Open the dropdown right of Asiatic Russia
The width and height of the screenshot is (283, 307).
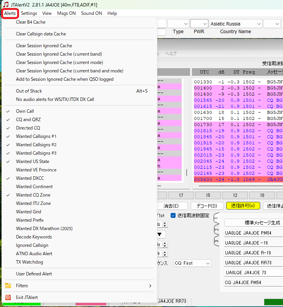[x=272, y=24]
